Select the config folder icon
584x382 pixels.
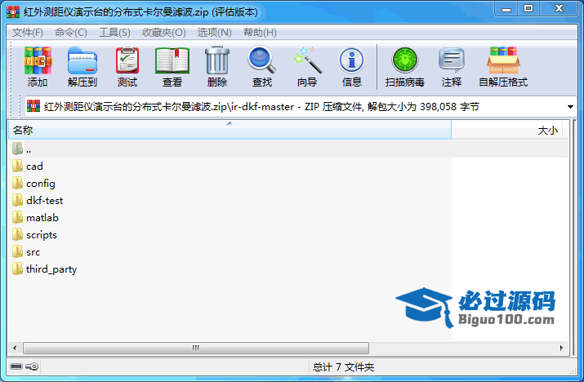point(17,183)
